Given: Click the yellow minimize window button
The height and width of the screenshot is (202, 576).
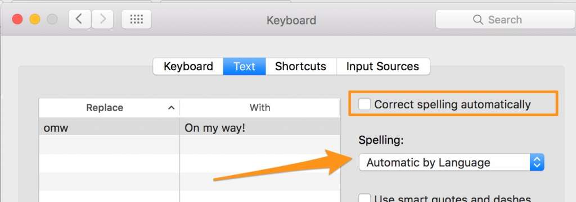Looking at the screenshot, I should pos(35,19).
